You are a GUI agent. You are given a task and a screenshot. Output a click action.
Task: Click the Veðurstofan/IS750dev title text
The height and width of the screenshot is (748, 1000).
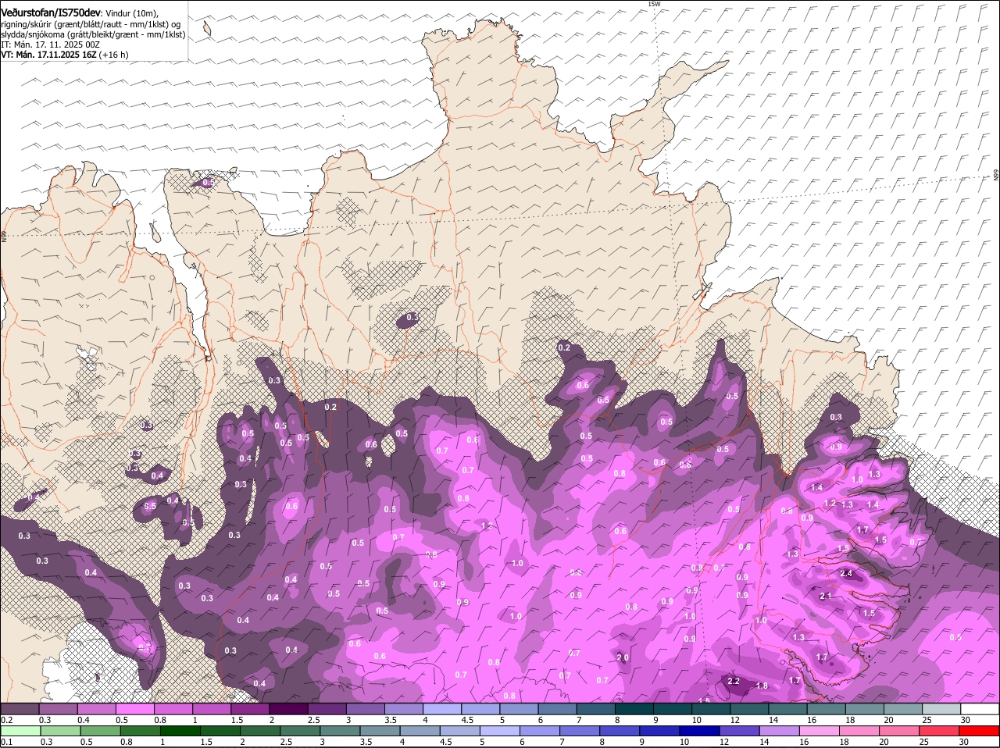(51, 13)
